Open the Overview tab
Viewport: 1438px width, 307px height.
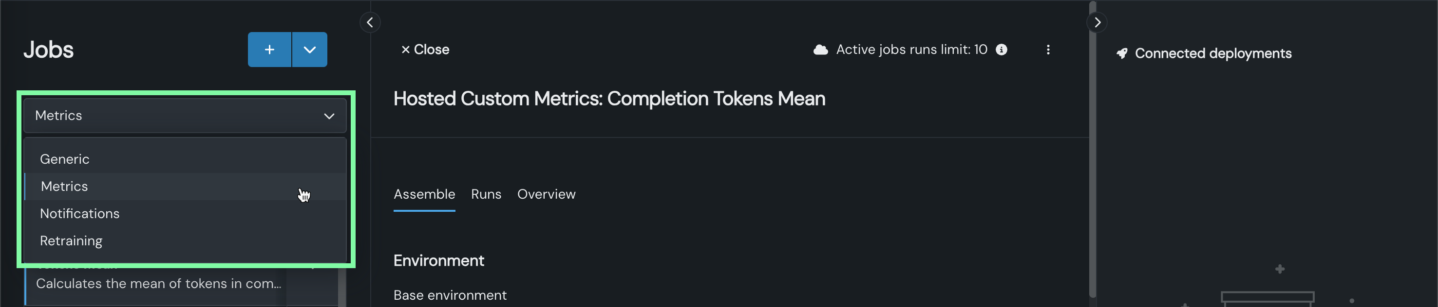(546, 194)
